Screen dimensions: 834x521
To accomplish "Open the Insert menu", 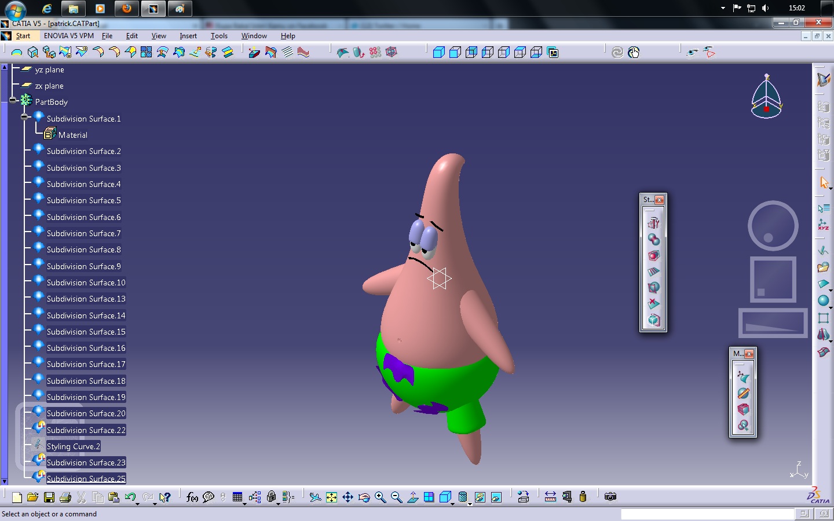I will (x=188, y=36).
